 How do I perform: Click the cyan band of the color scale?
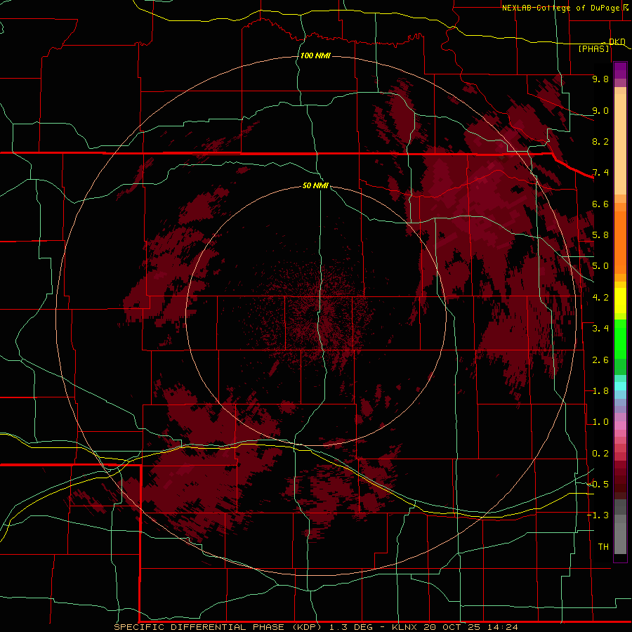point(620,386)
